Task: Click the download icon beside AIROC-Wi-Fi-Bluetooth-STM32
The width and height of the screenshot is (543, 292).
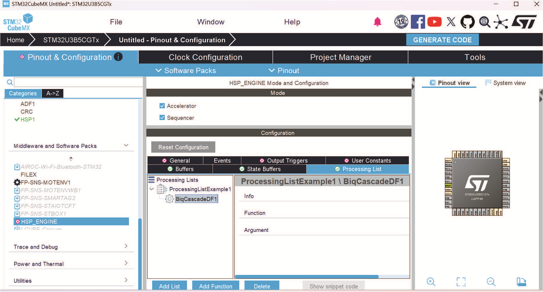Action: coord(17,167)
